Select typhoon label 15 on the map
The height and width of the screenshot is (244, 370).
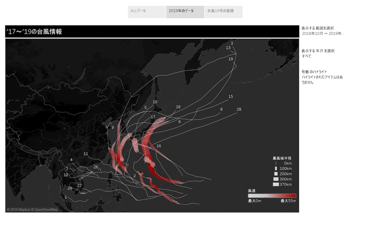point(231,96)
